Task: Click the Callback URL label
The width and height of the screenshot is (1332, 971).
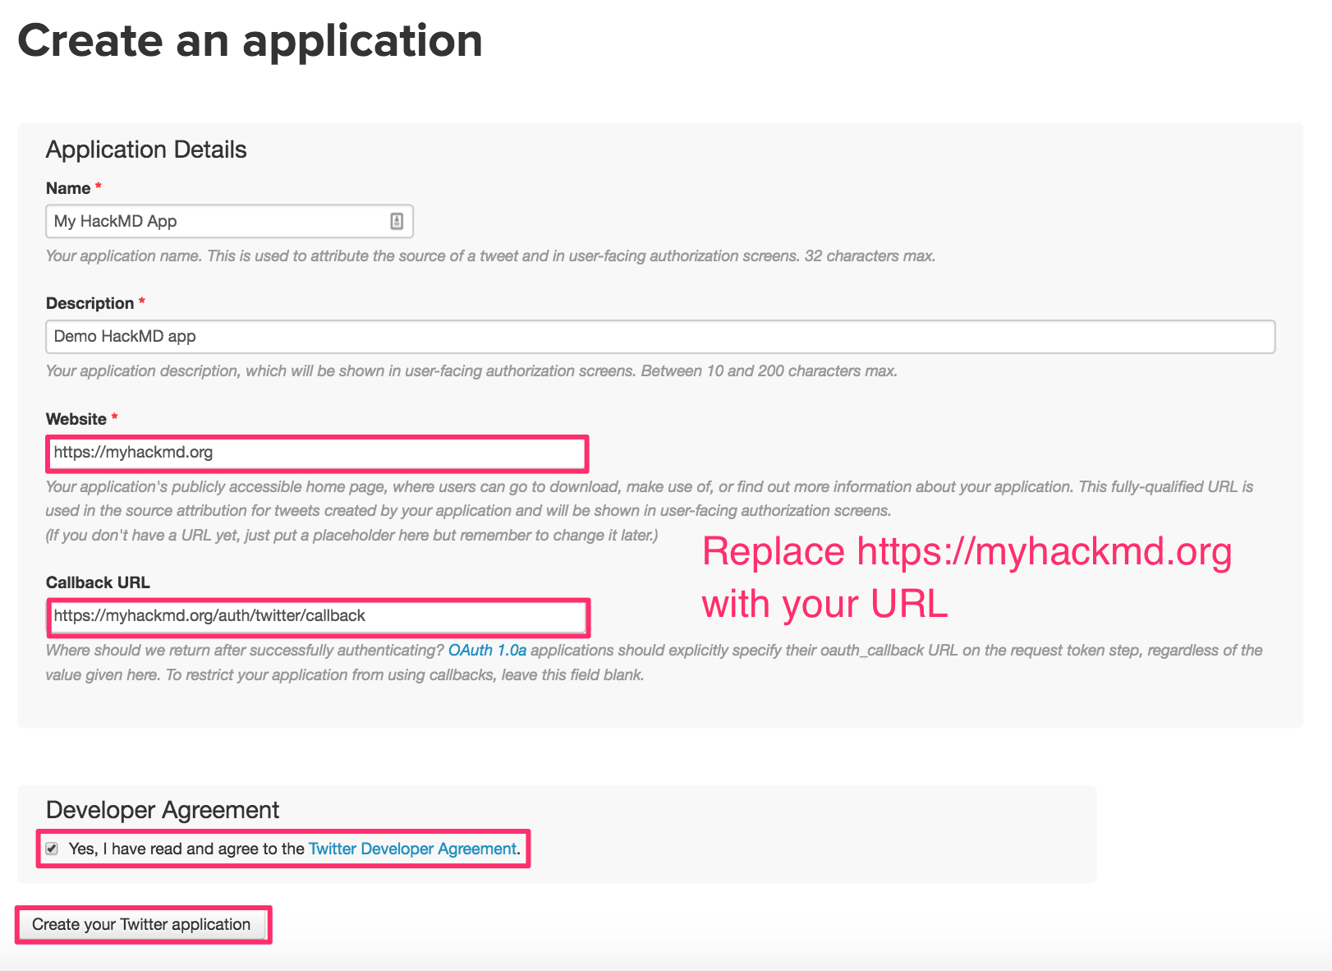Action: (x=98, y=582)
